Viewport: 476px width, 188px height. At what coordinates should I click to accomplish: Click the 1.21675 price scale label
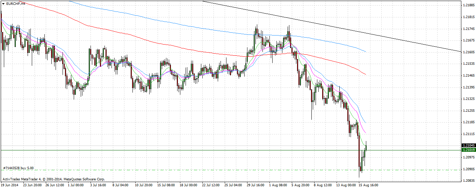(x=468, y=40)
